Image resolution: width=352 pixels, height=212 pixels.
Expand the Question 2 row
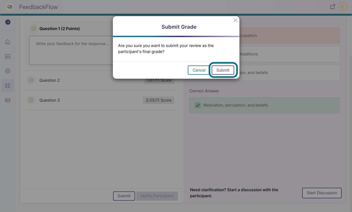click(x=100, y=80)
